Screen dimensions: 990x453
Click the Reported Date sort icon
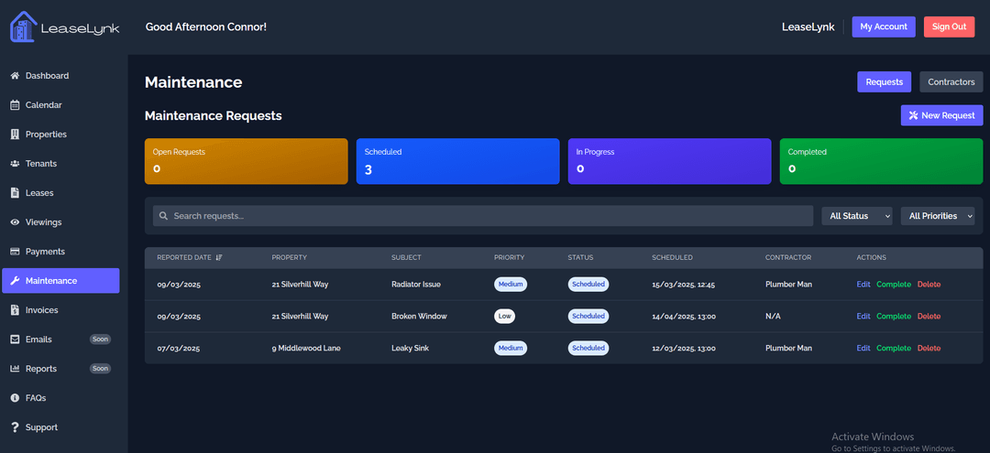(x=219, y=258)
